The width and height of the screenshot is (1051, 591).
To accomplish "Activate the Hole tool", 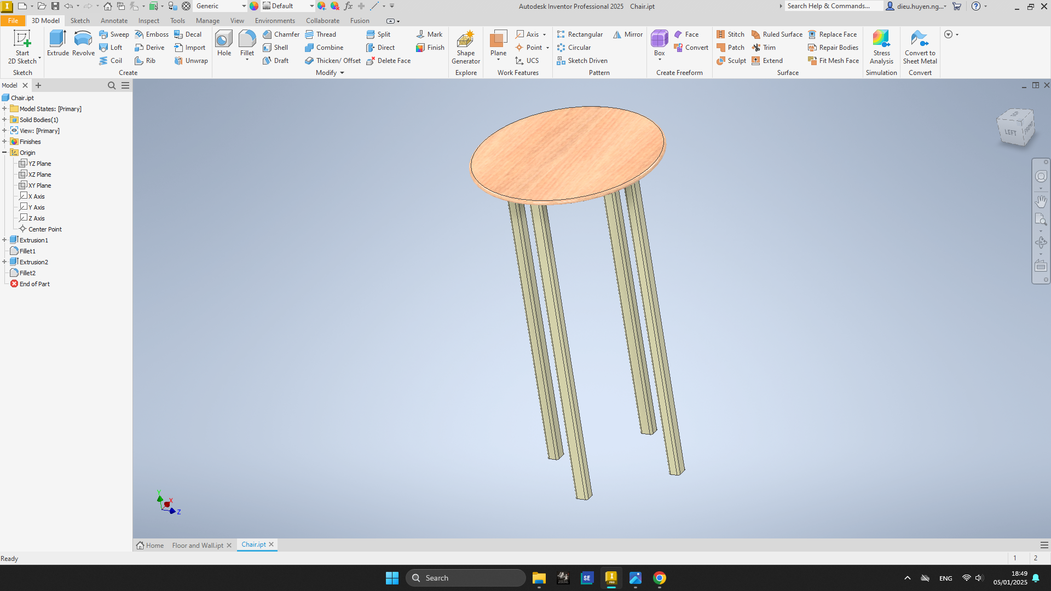I will pyautogui.click(x=224, y=44).
